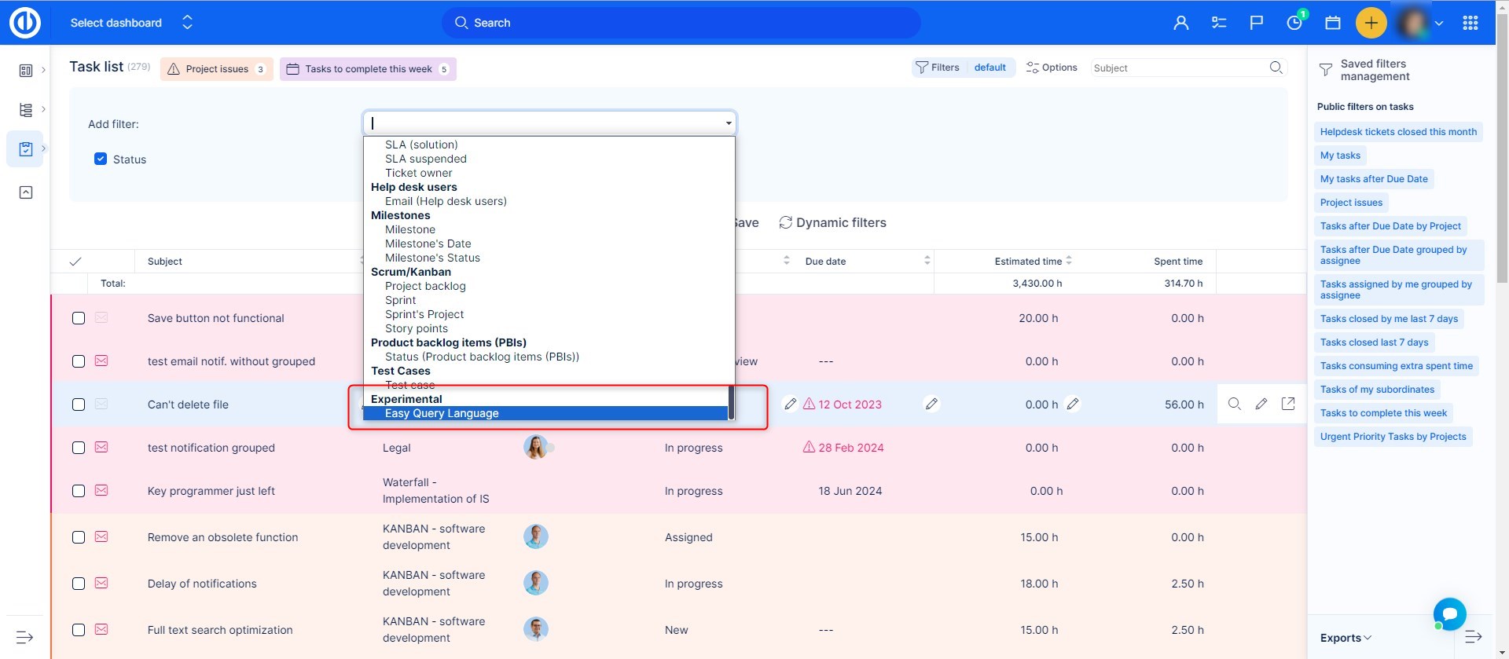
Task: Open the chat support bubble
Action: click(1449, 613)
